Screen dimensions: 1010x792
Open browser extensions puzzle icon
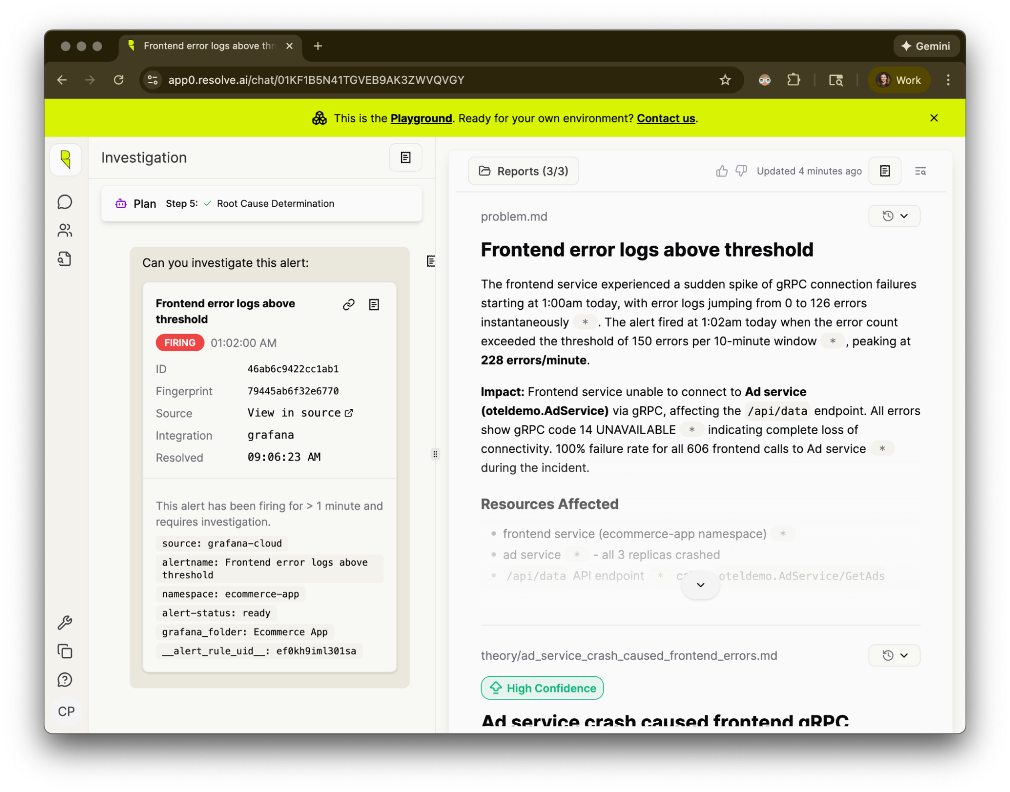point(794,80)
